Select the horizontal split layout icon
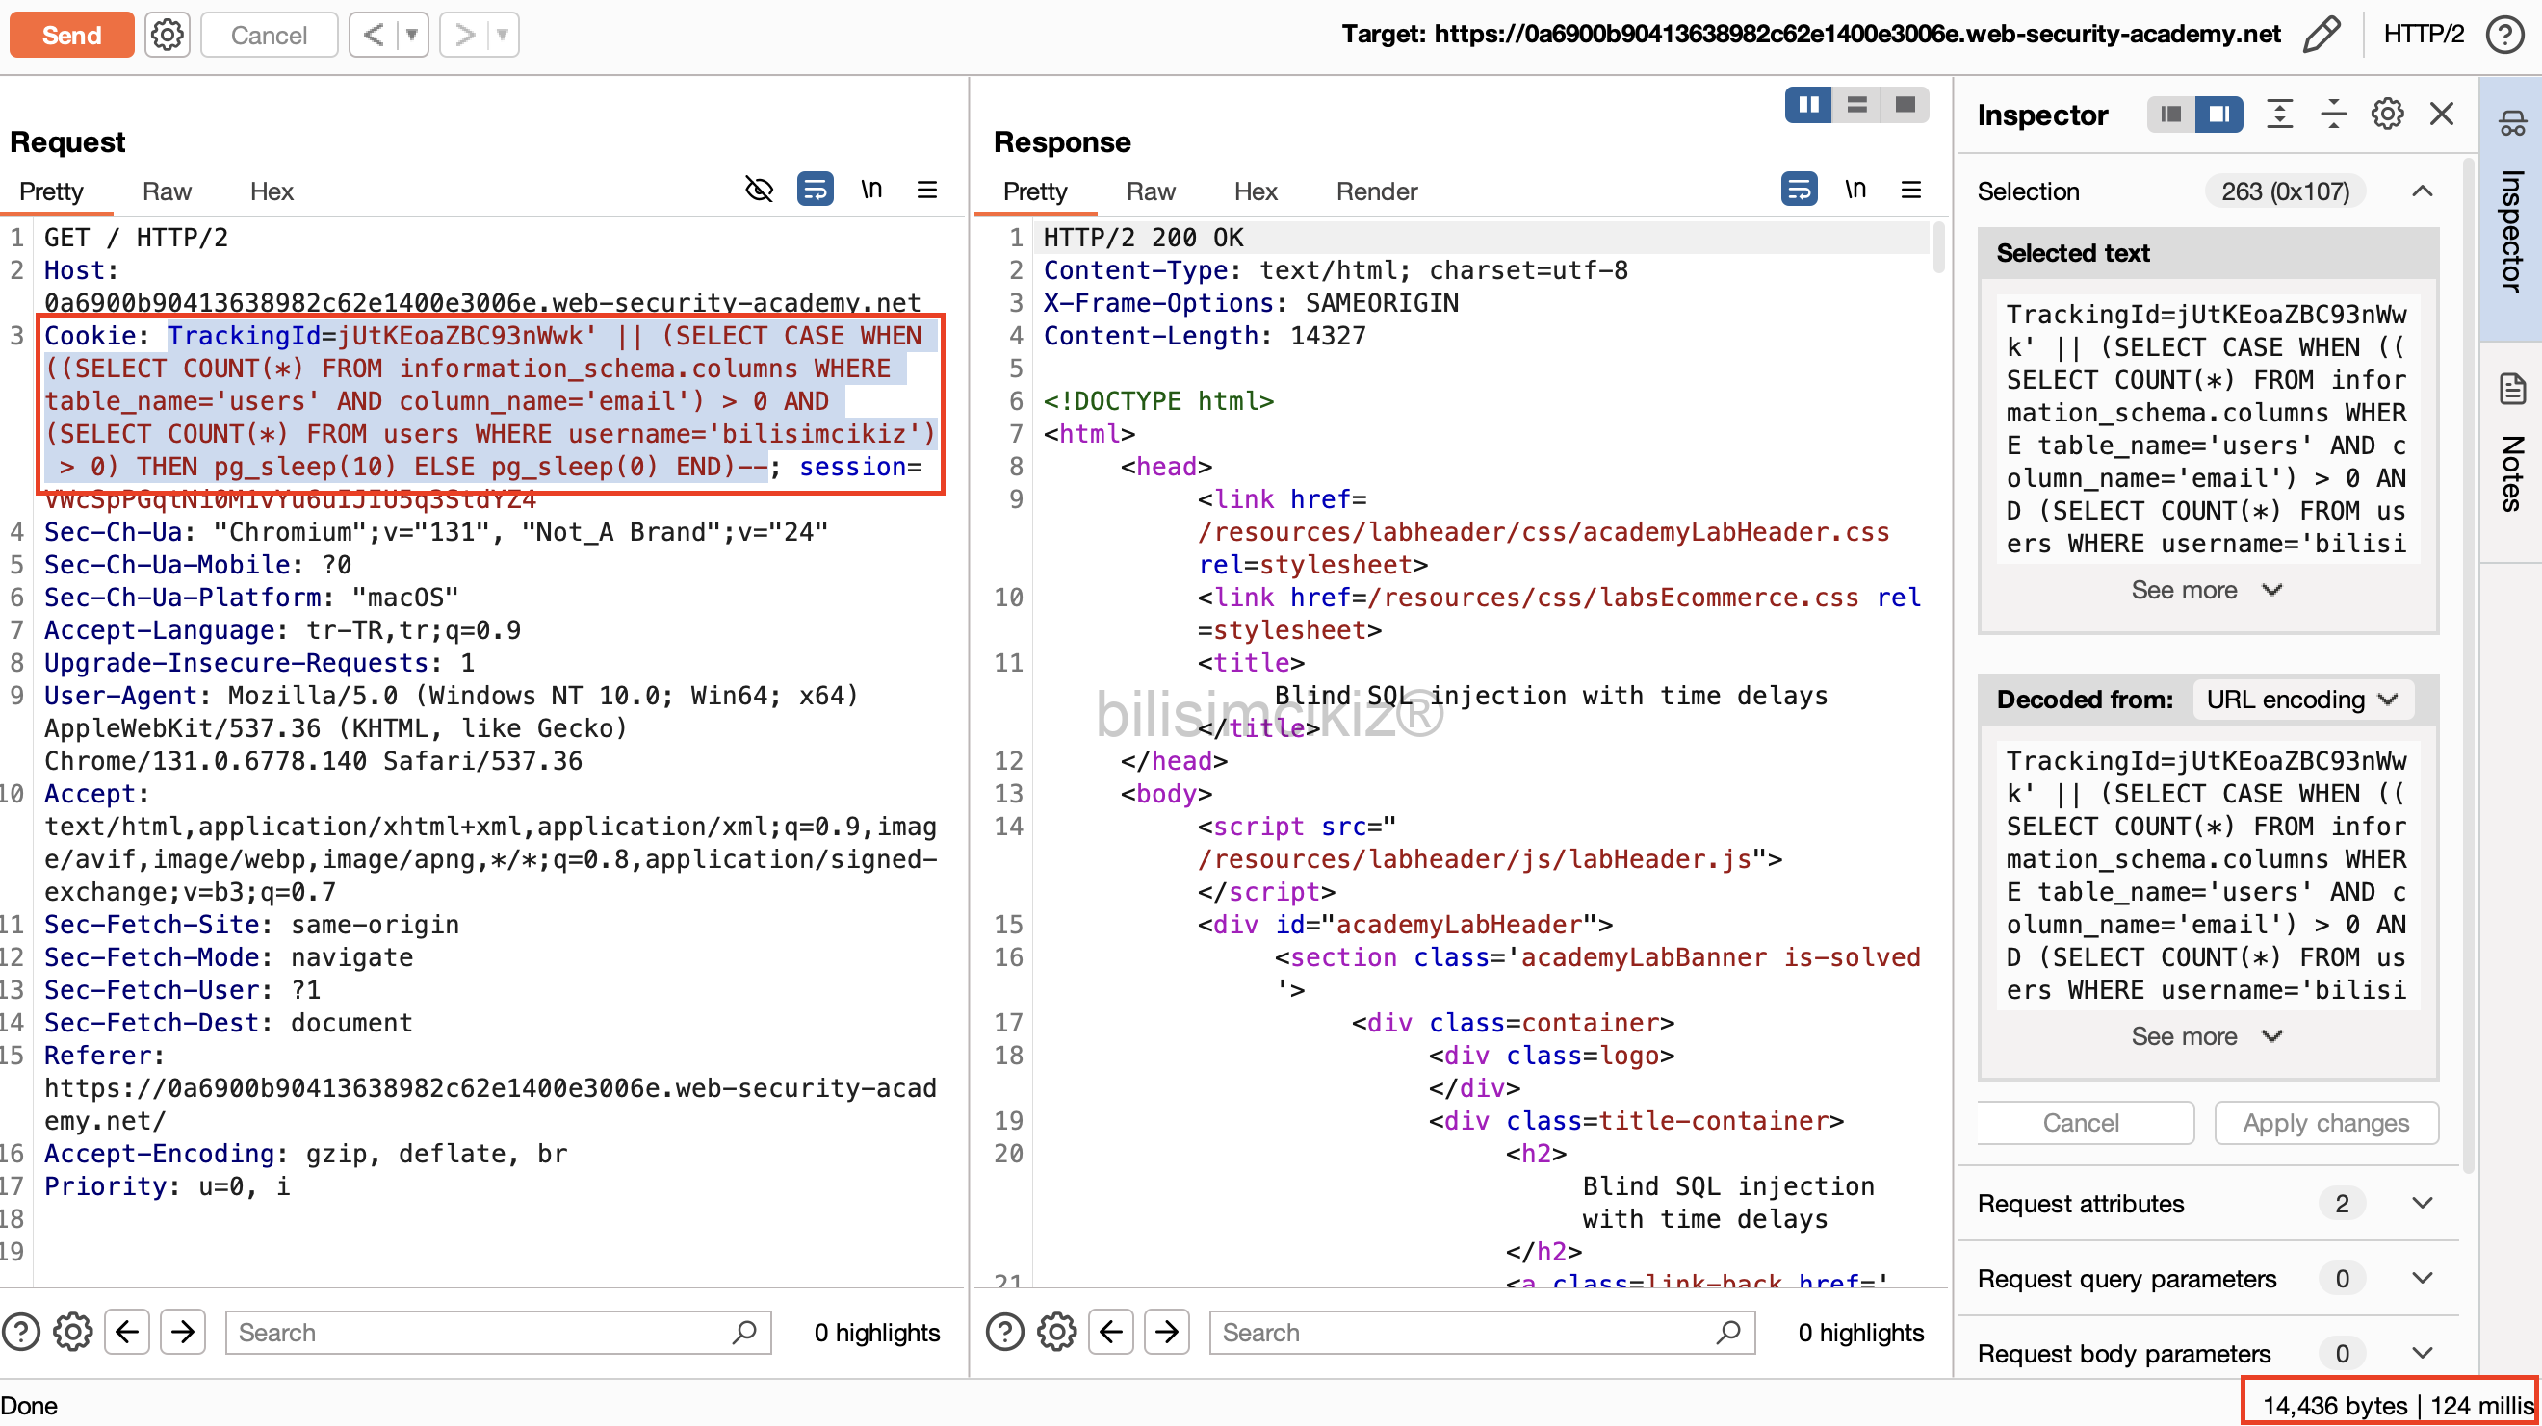The image size is (2542, 1426). pos(1856,105)
